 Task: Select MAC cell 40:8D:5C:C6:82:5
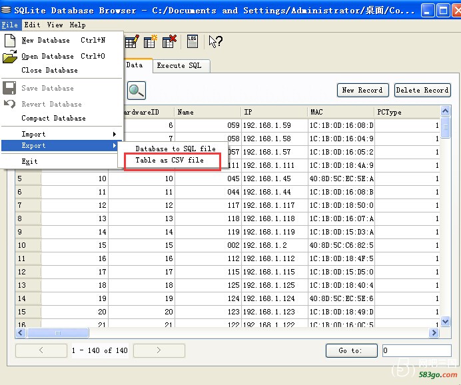point(341,245)
